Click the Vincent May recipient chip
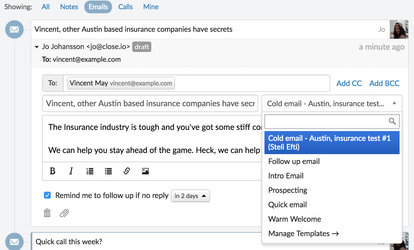This screenshot has width=414, height=250. pos(121,83)
